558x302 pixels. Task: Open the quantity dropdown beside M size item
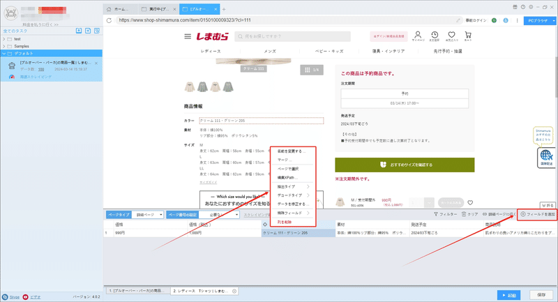429,203
